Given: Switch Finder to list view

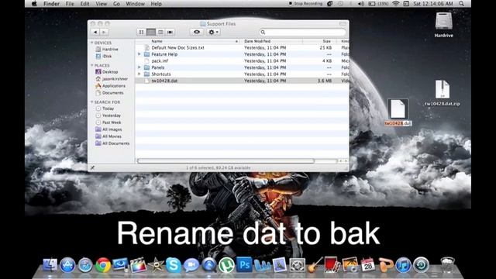Looking at the screenshot, I should tap(151, 32).
